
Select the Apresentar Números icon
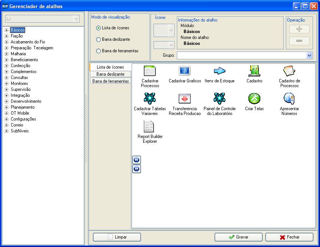click(289, 99)
